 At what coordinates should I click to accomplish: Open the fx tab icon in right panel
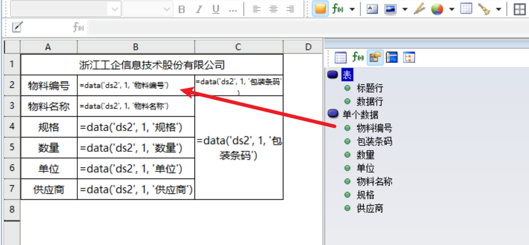click(x=357, y=57)
